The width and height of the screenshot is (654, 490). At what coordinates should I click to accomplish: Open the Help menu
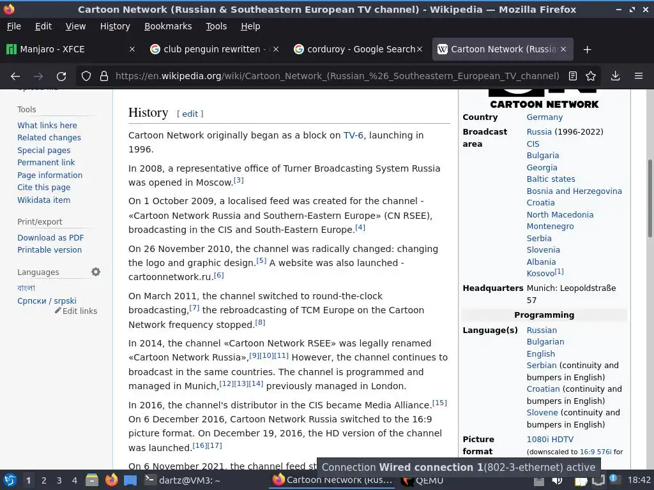250,26
